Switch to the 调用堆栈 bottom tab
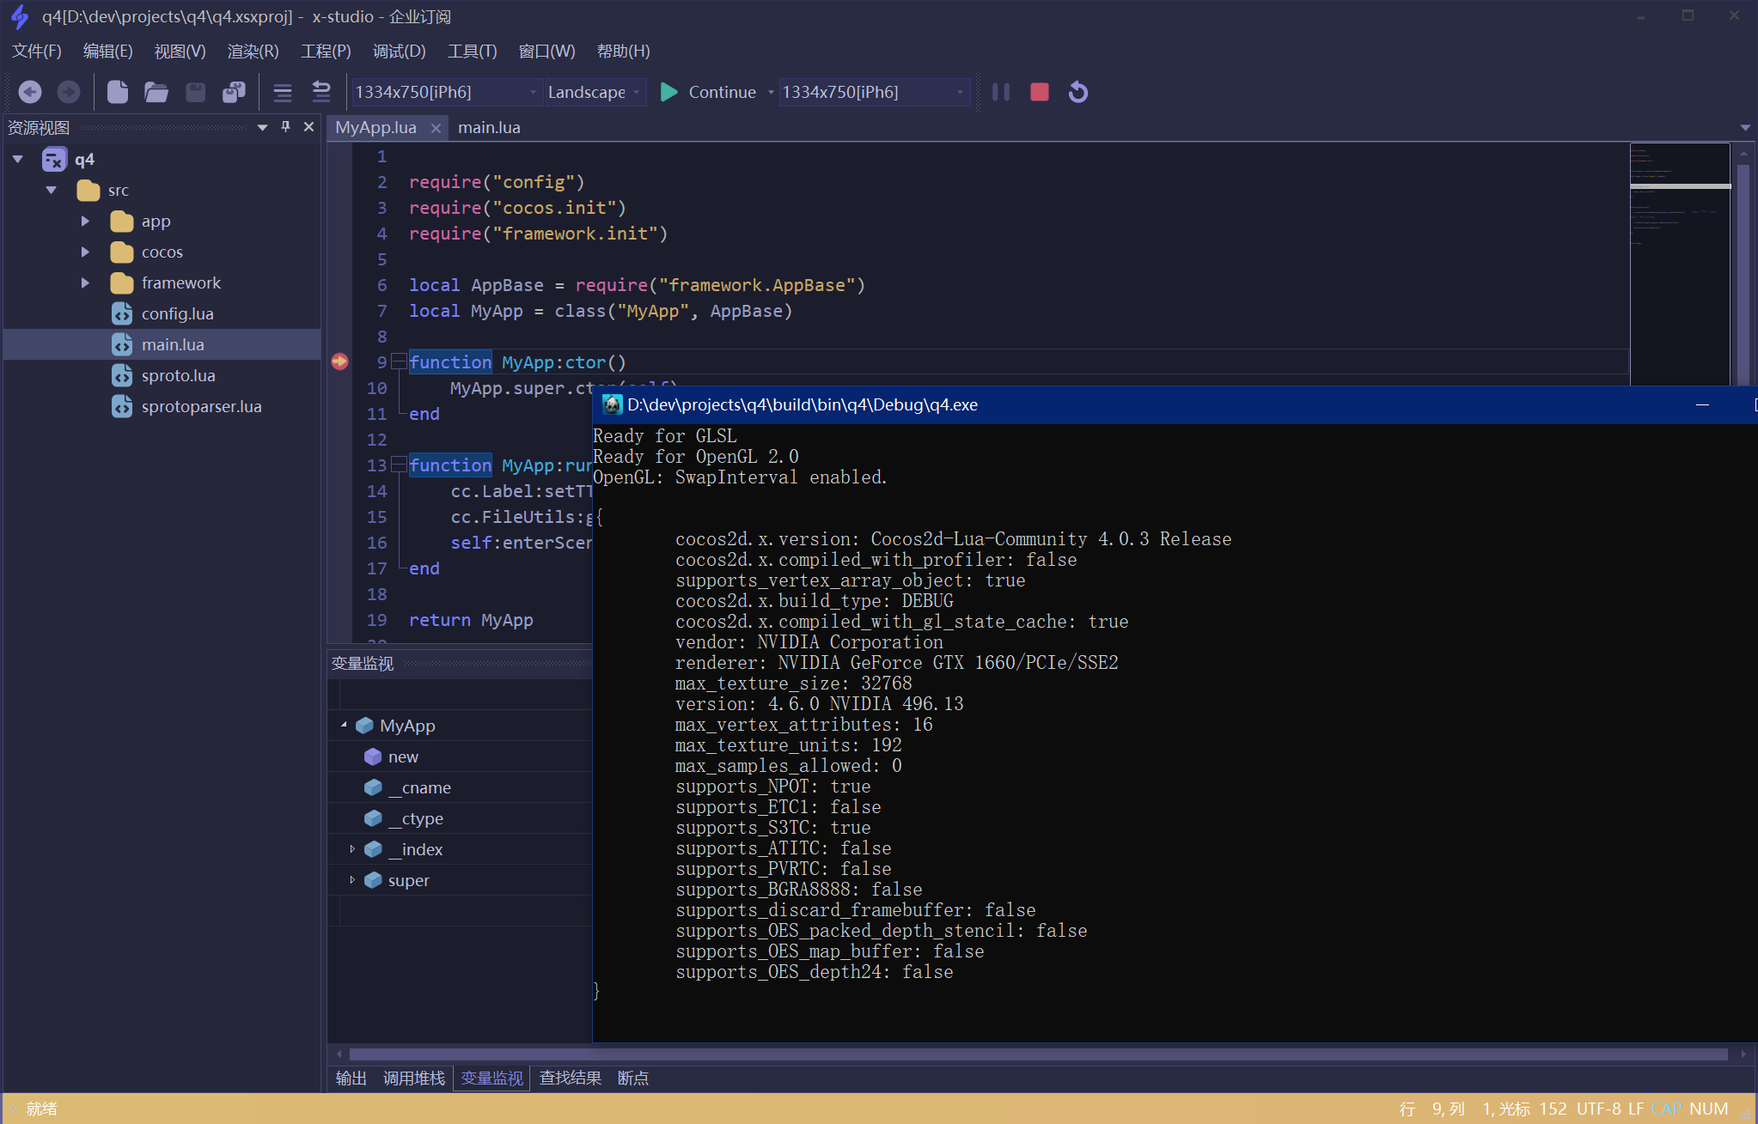Viewport: 1758px width, 1124px height. click(413, 1078)
